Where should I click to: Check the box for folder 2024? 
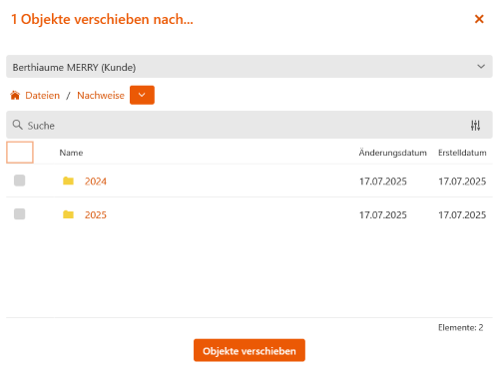point(19,181)
